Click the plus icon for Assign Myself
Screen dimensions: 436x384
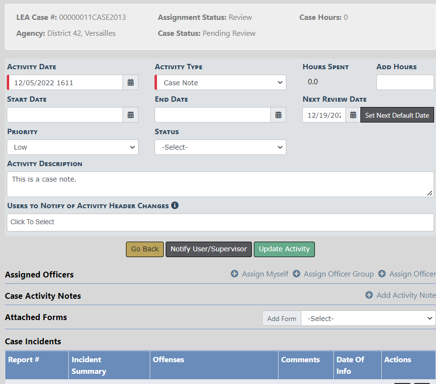[x=234, y=274]
